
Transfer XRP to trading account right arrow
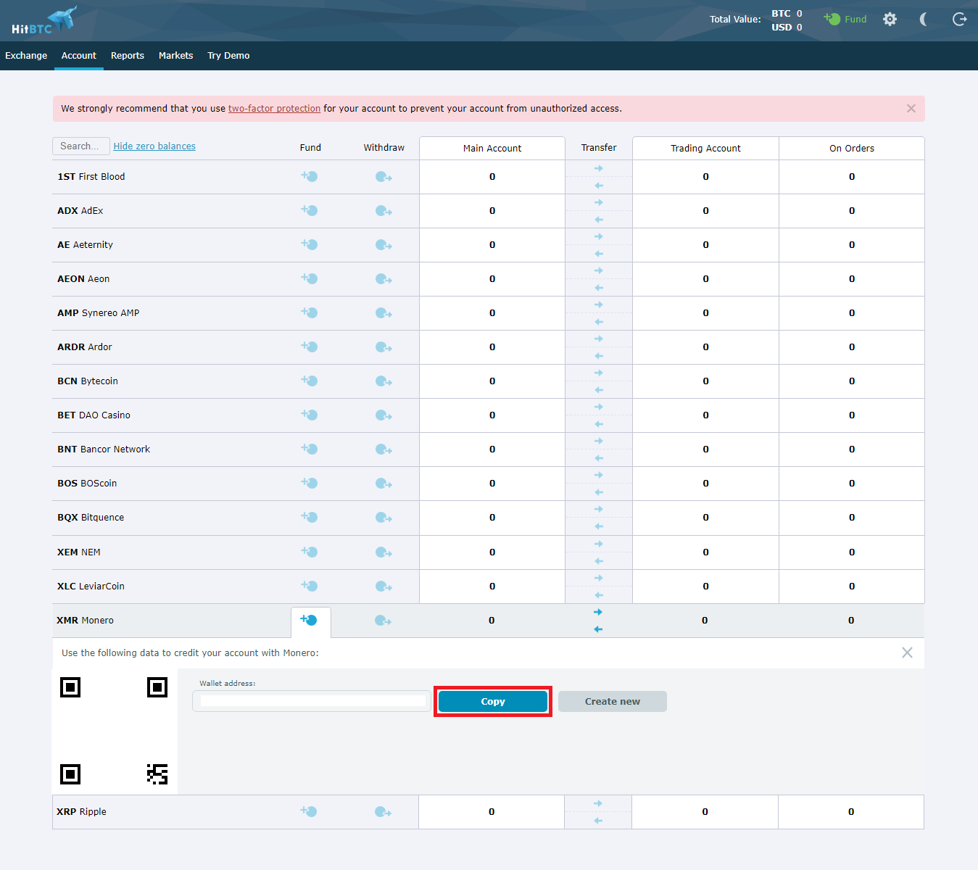pyautogui.click(x=598, y=803)
